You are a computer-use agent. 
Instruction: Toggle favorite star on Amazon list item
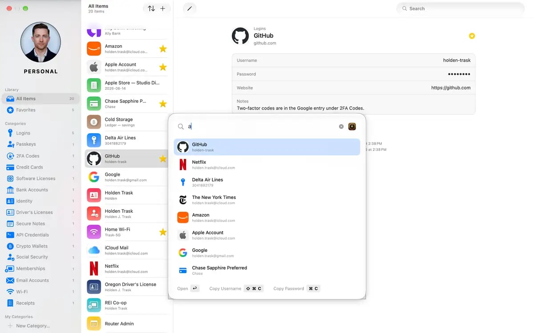[x=163, y=49]
